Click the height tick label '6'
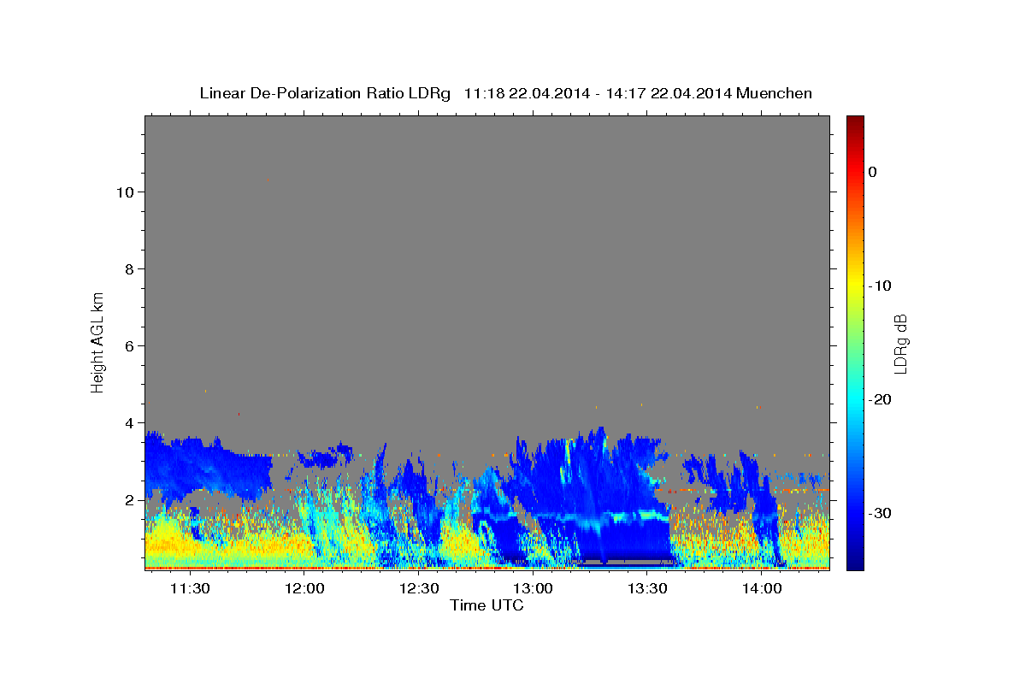The width and height of the screenshot is (1026, 684). coord(130,346)
